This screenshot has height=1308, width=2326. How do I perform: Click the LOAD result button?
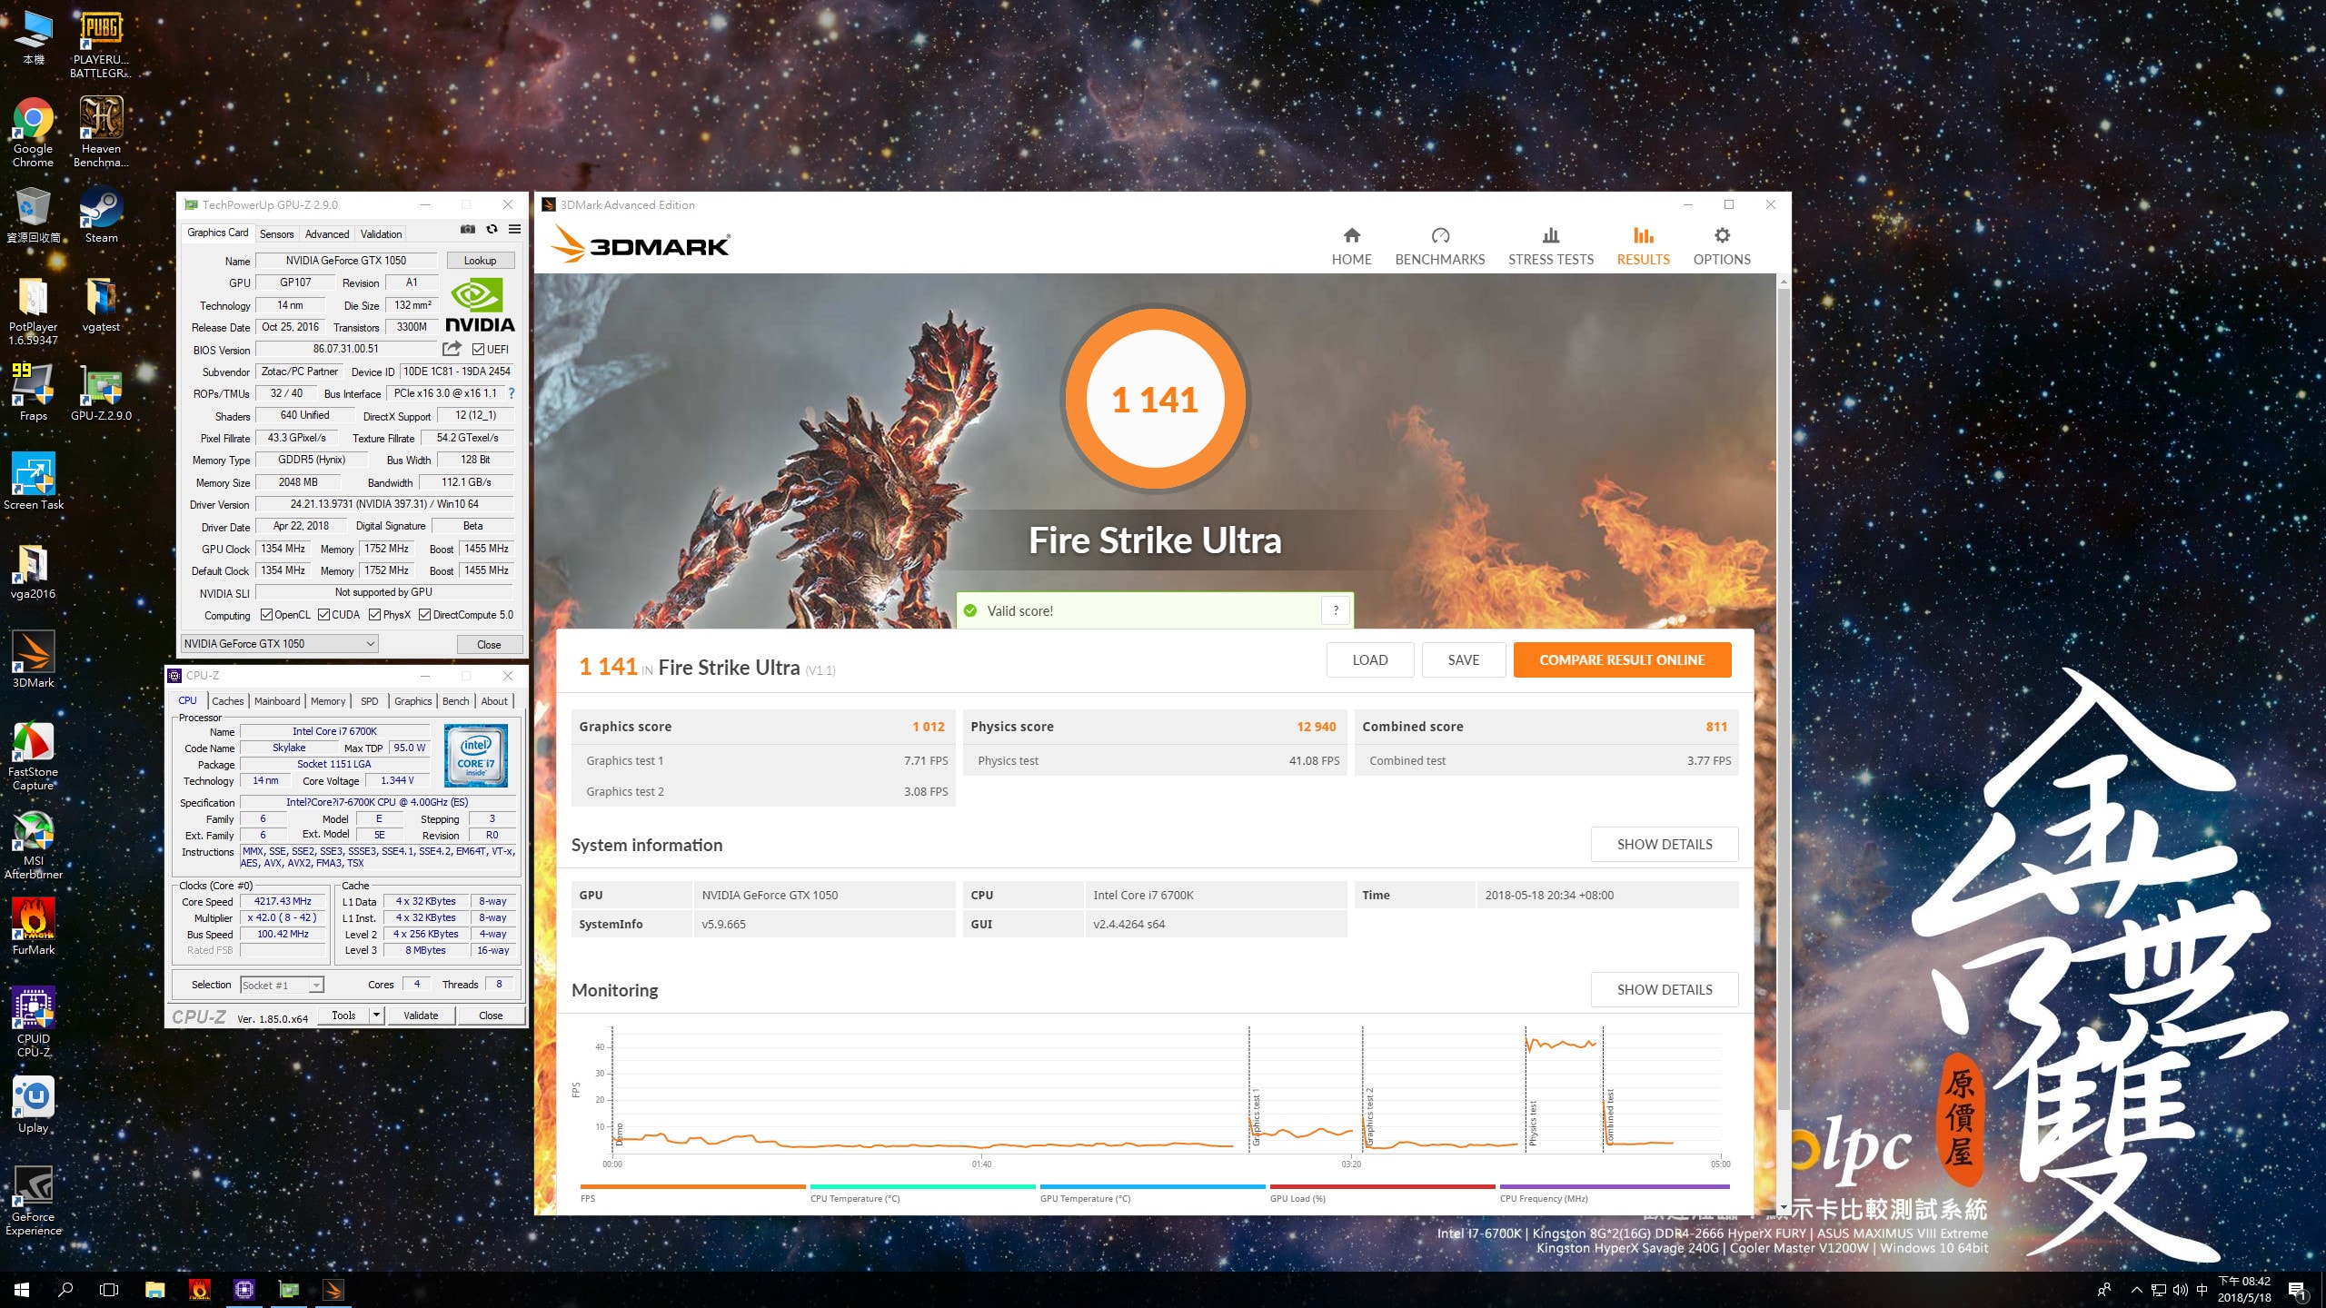pyautogui.click(x=1369, y=660)
